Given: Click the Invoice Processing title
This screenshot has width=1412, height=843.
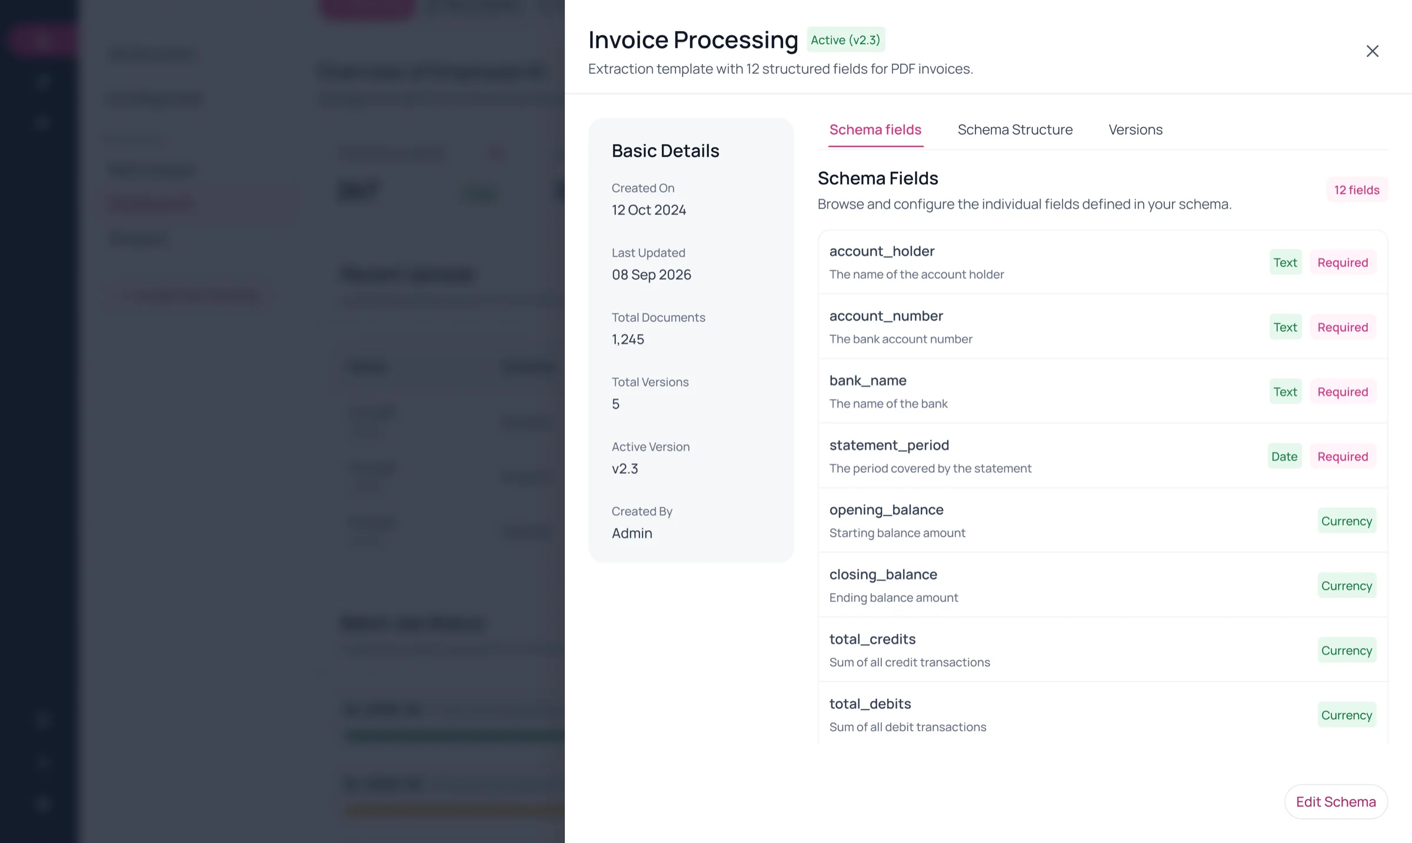Looking at the screenshot, I should tap(693, 39).
